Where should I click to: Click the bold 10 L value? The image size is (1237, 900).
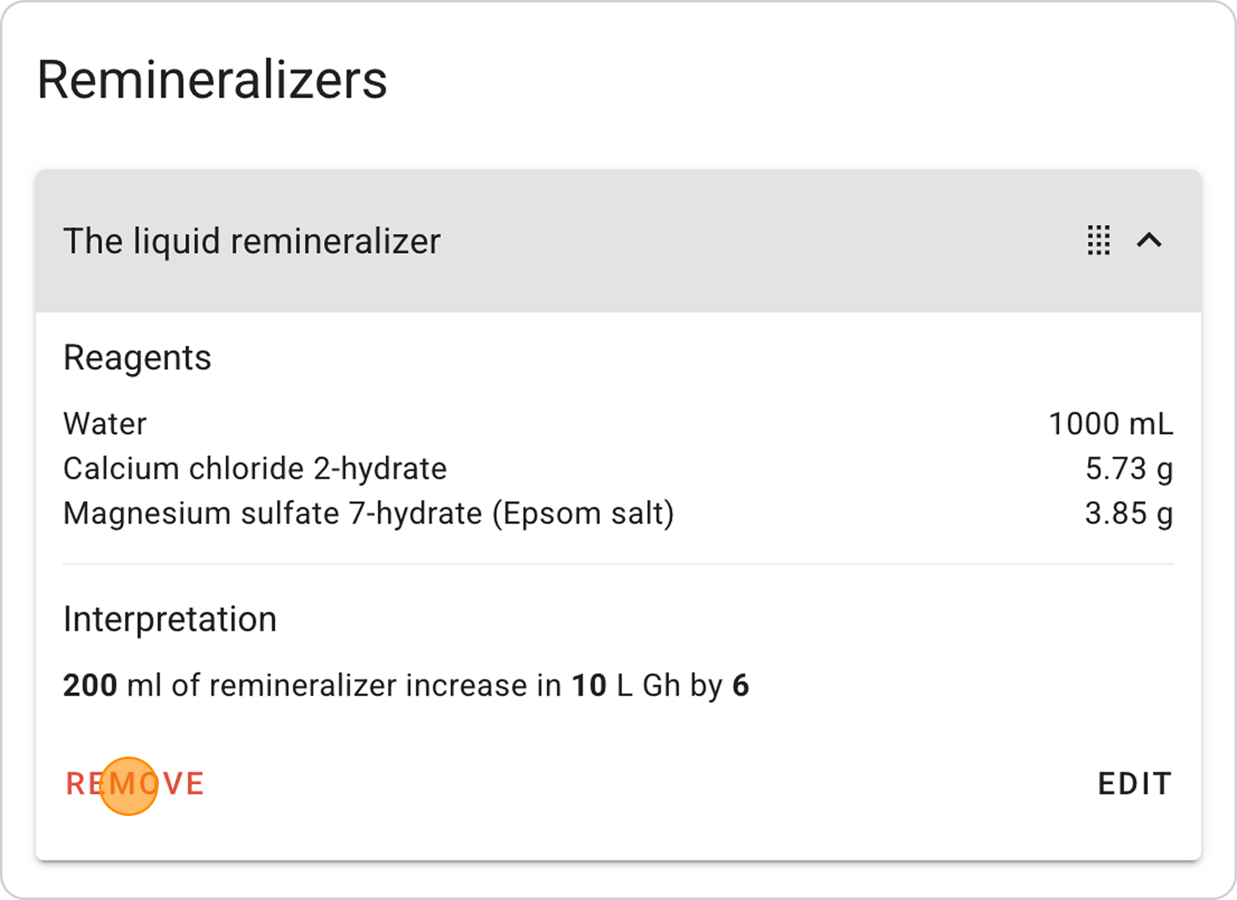(589, 686)
